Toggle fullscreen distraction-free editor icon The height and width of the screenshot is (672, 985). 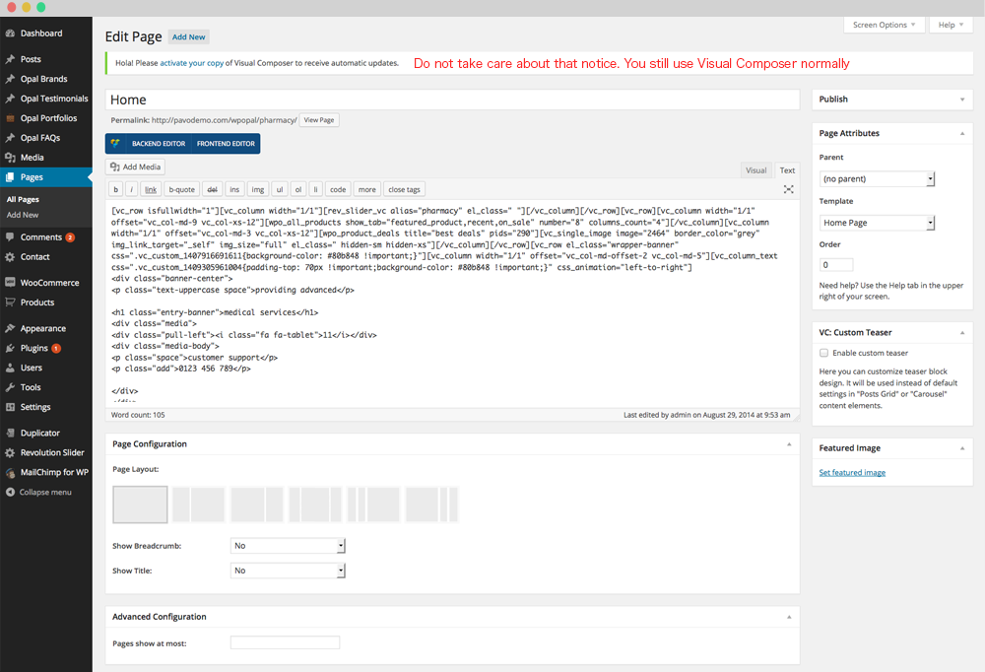point(788,189)
